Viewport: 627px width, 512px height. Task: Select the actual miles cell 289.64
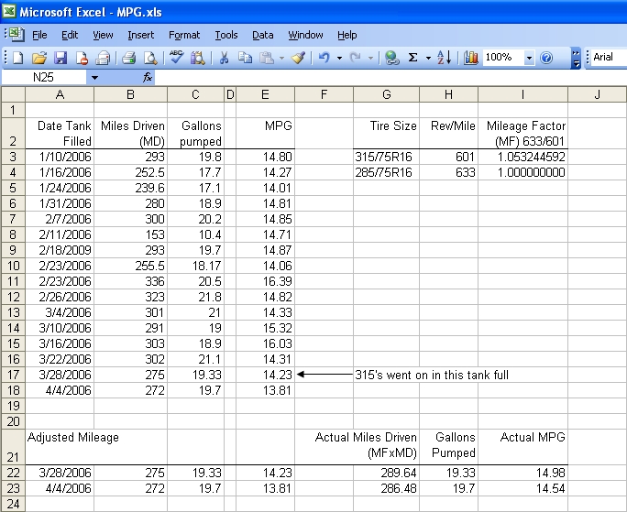[386, 473]
